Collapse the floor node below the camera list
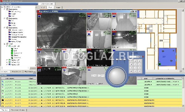 pos(5,44)
